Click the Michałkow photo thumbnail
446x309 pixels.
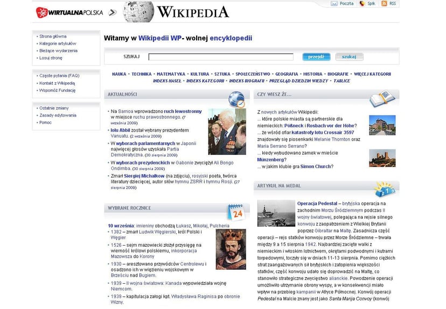tap(227, 132)
